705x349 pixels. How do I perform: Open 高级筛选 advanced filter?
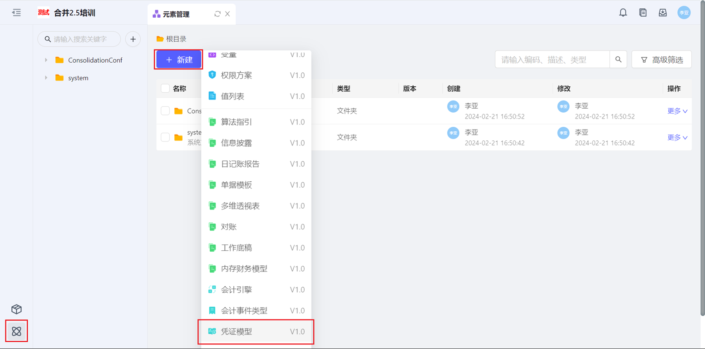pos(661,60)
